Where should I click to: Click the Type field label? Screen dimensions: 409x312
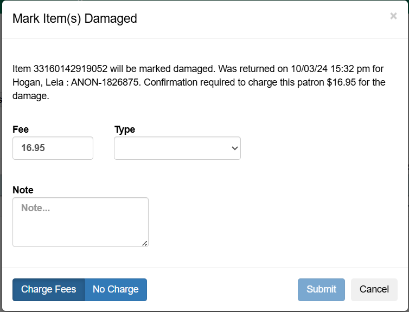click(125, 129)
